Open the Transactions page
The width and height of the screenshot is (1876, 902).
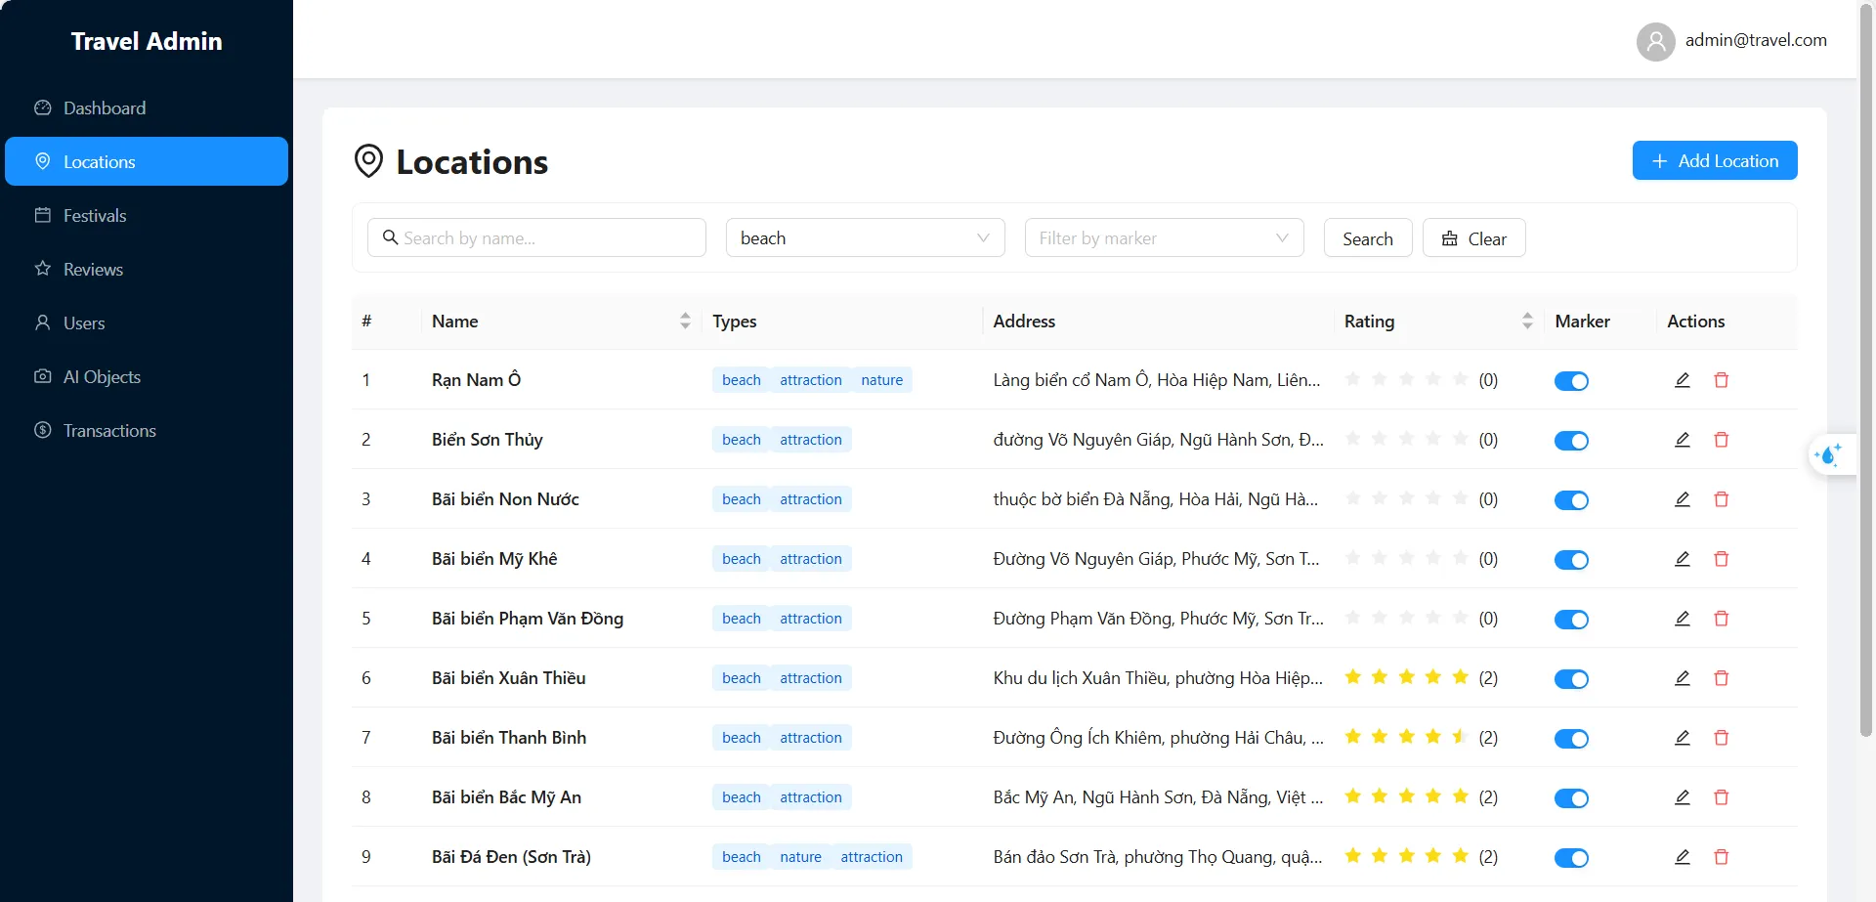[x=147, y=430]
